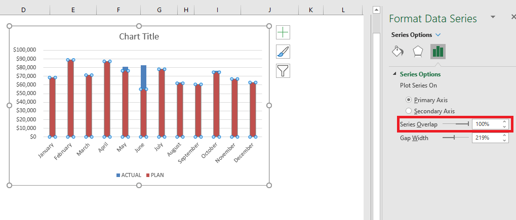Click the blue ACTUAL bar for June
This screenshot has height=220, width=516.
[143, 77]
